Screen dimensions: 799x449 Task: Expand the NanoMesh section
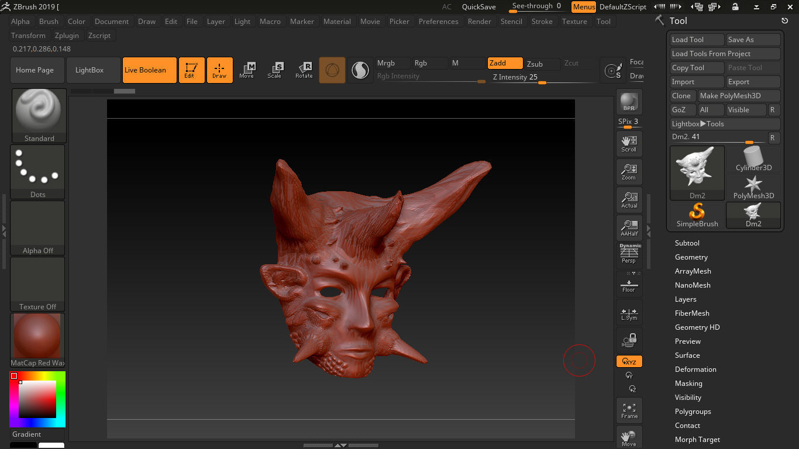[693, 285]
